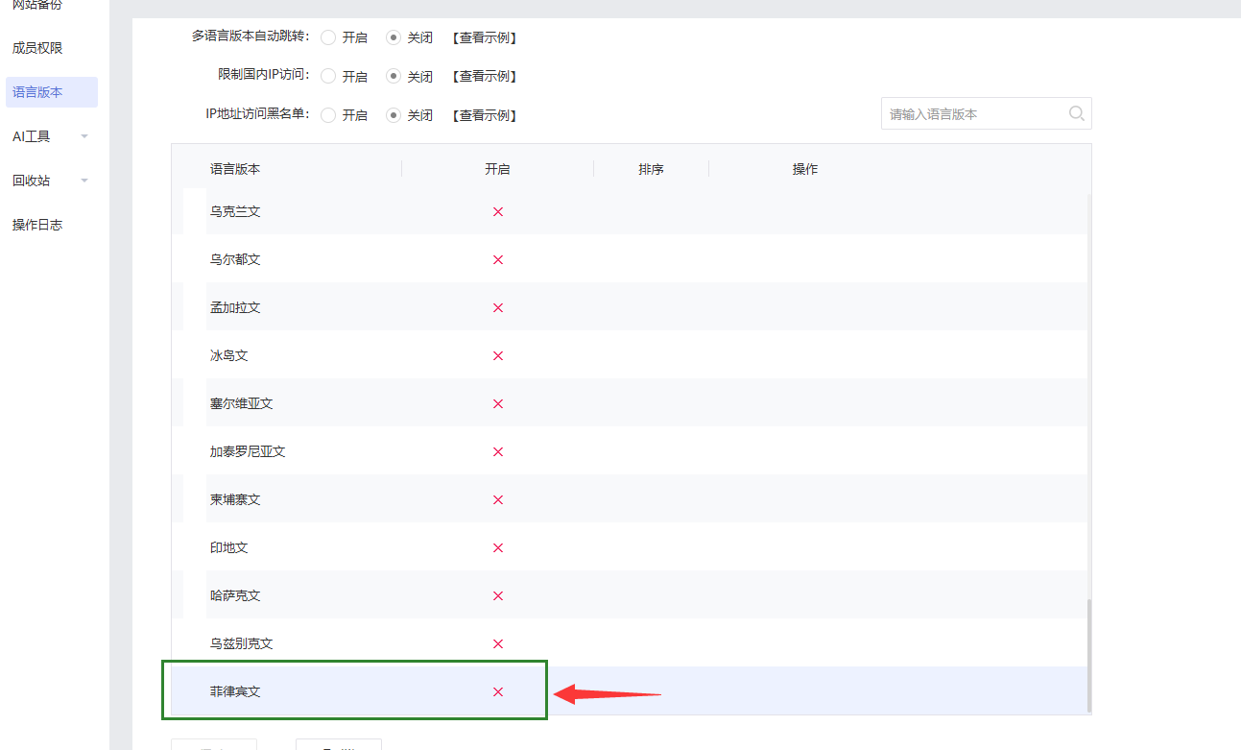
Task: Click the red X for 菲律宾文
Action: point(497,691)
